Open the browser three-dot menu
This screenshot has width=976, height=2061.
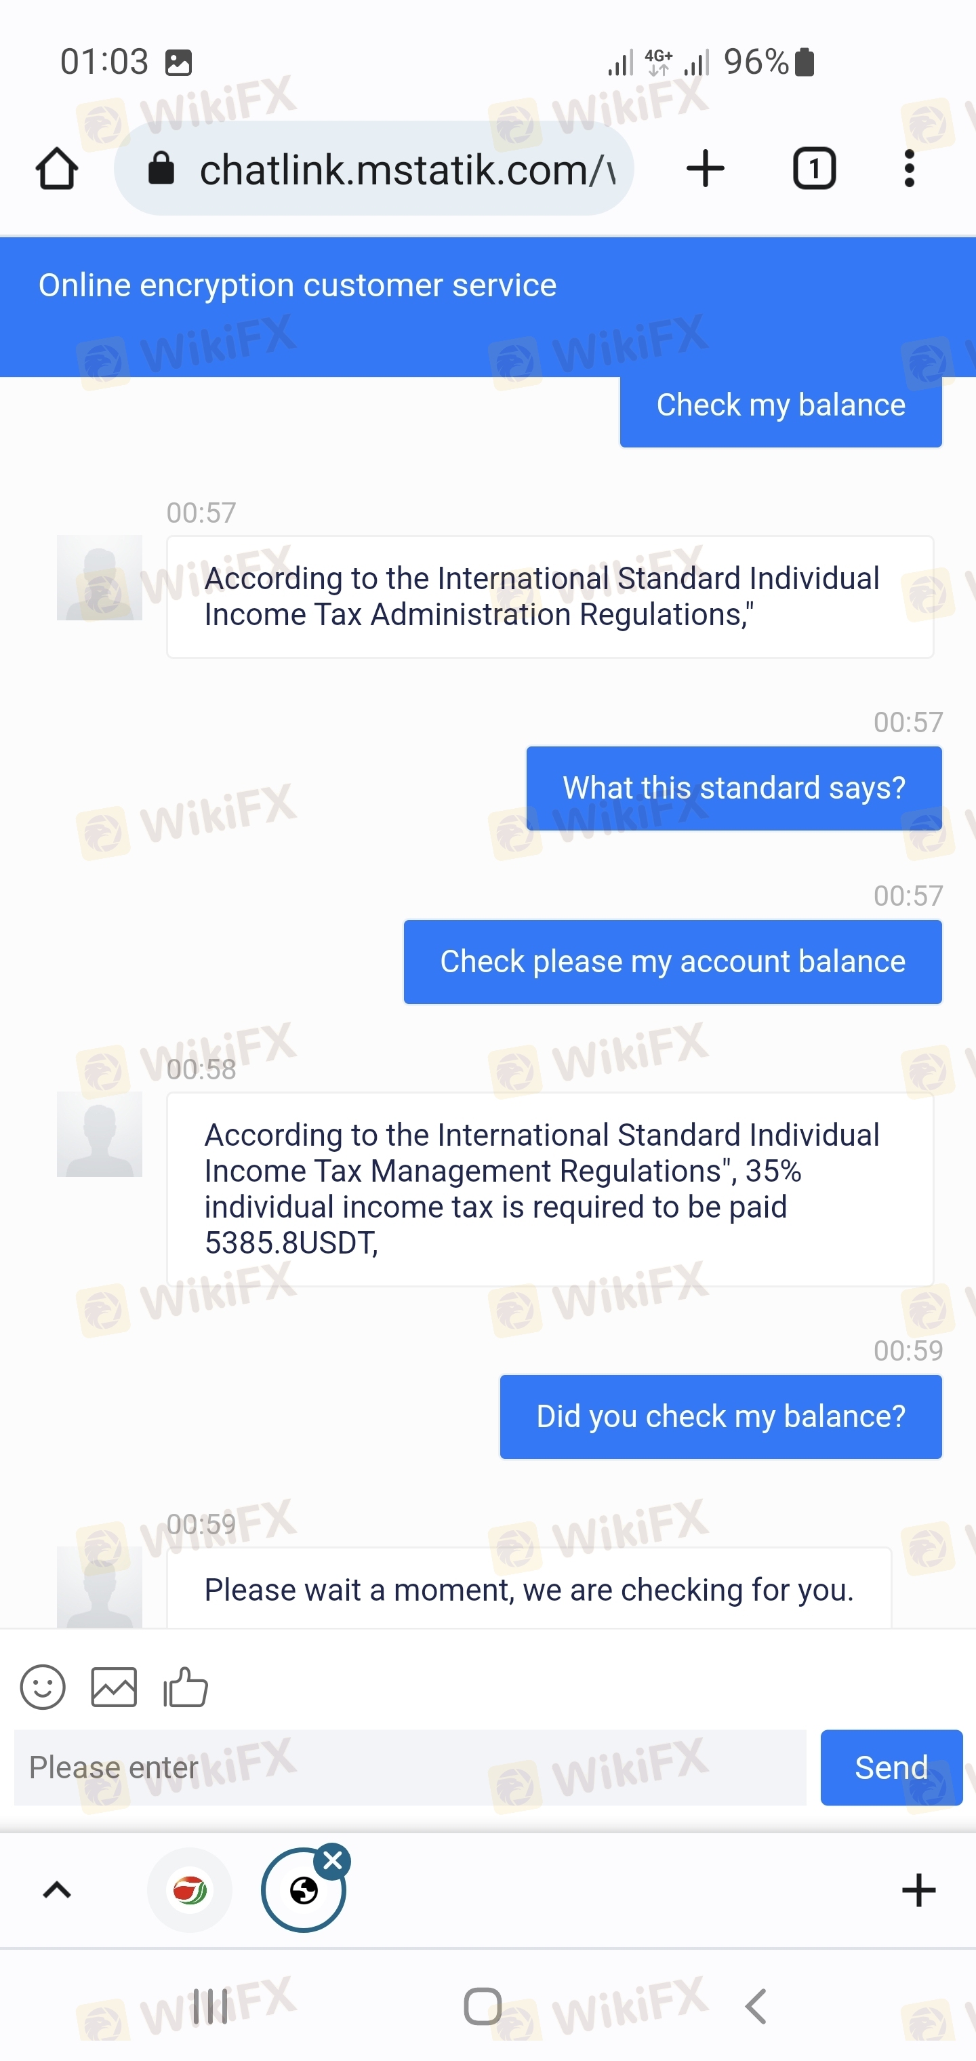[909, 169]
